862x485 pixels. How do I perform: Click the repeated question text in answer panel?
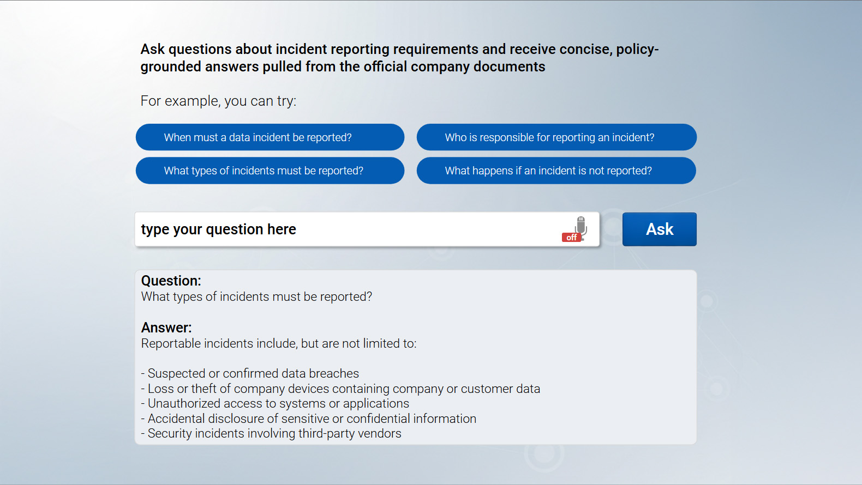257,296
